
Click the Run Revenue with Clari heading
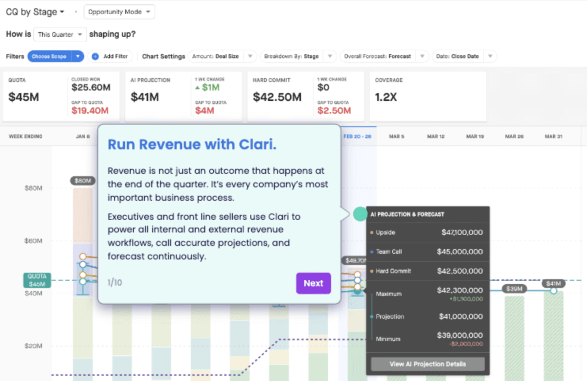[x=192, y=145]
